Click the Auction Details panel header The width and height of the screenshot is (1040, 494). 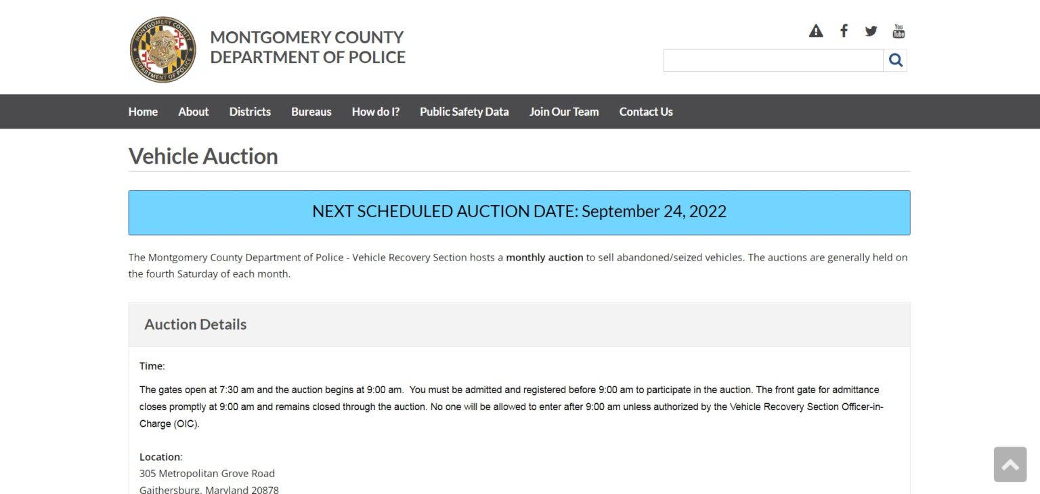point(195,324)
